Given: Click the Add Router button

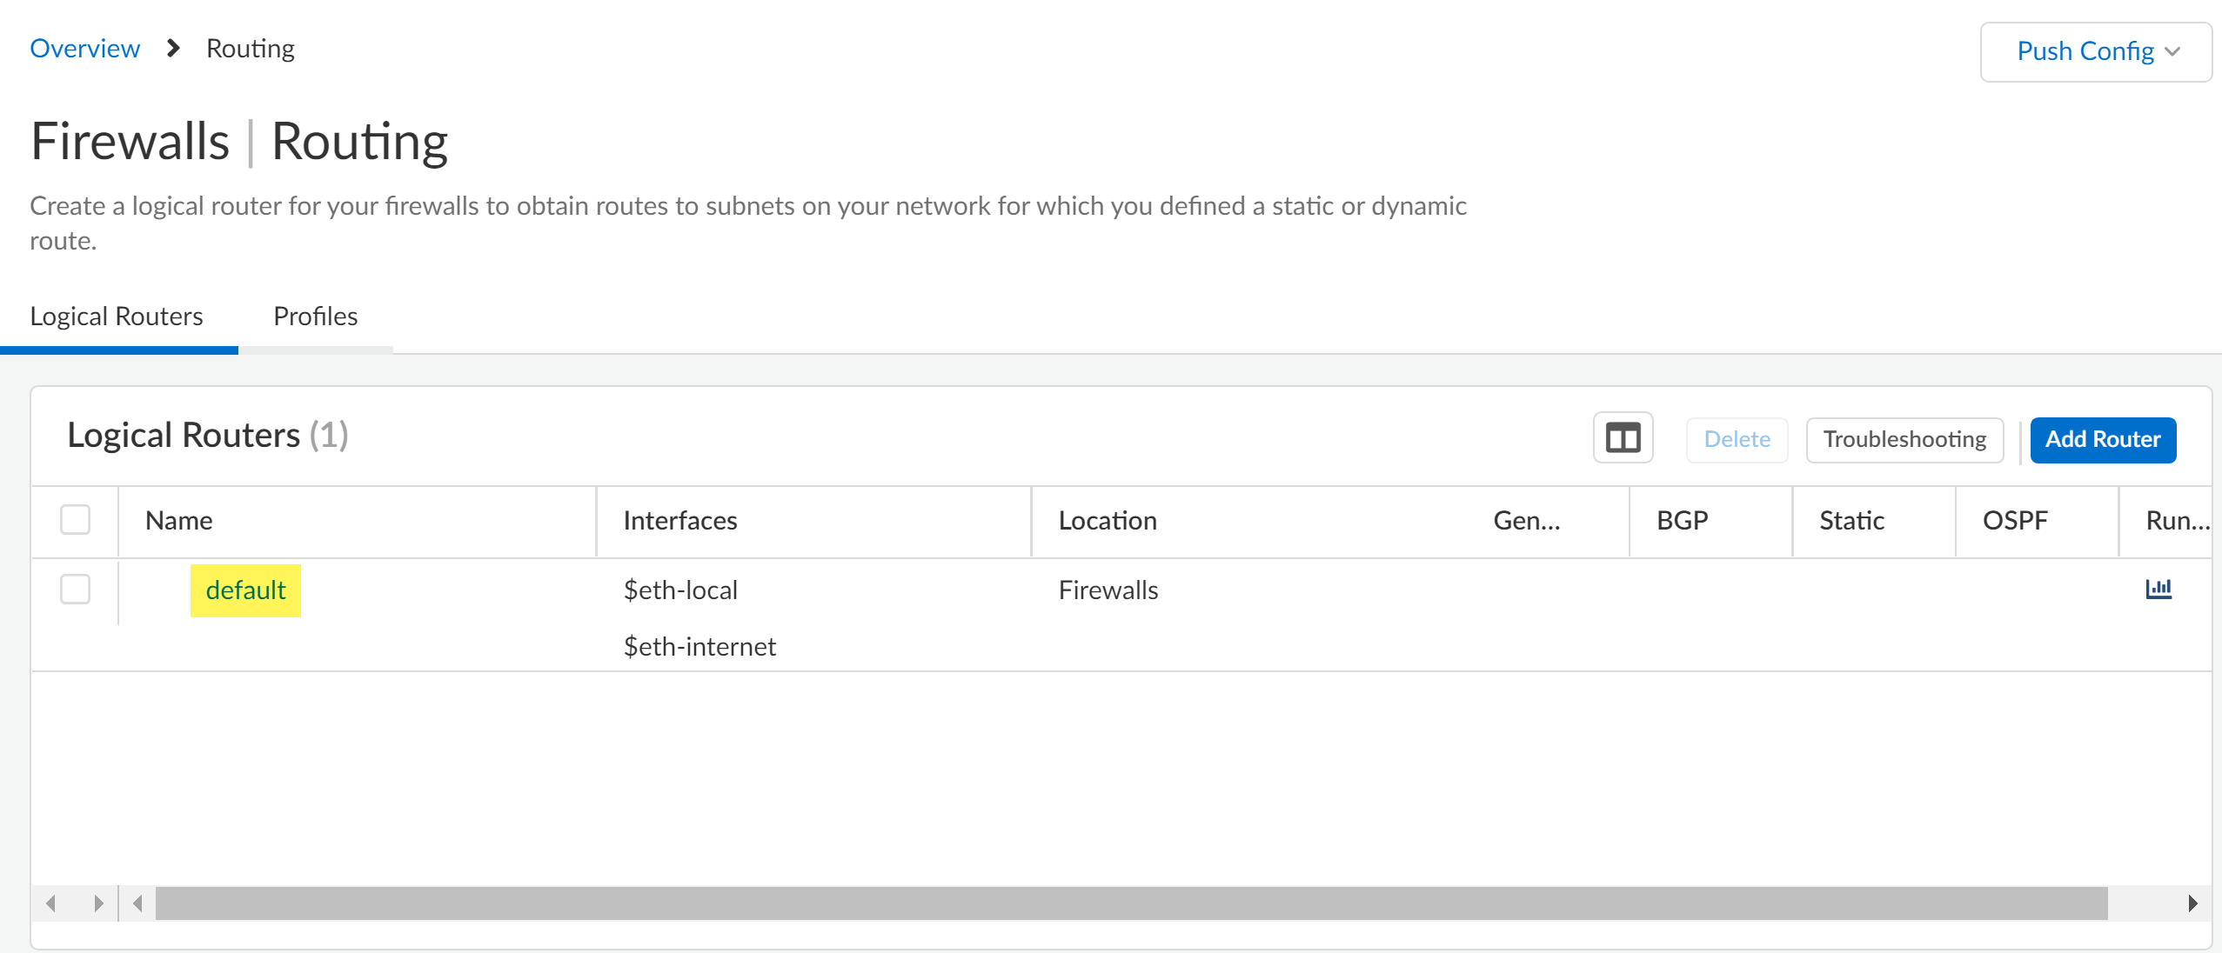Looking at the screenshot, I should point(2102,440).
